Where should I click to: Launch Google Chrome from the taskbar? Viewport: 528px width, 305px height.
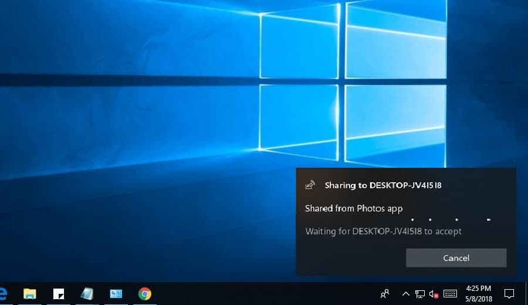[144, 294]
